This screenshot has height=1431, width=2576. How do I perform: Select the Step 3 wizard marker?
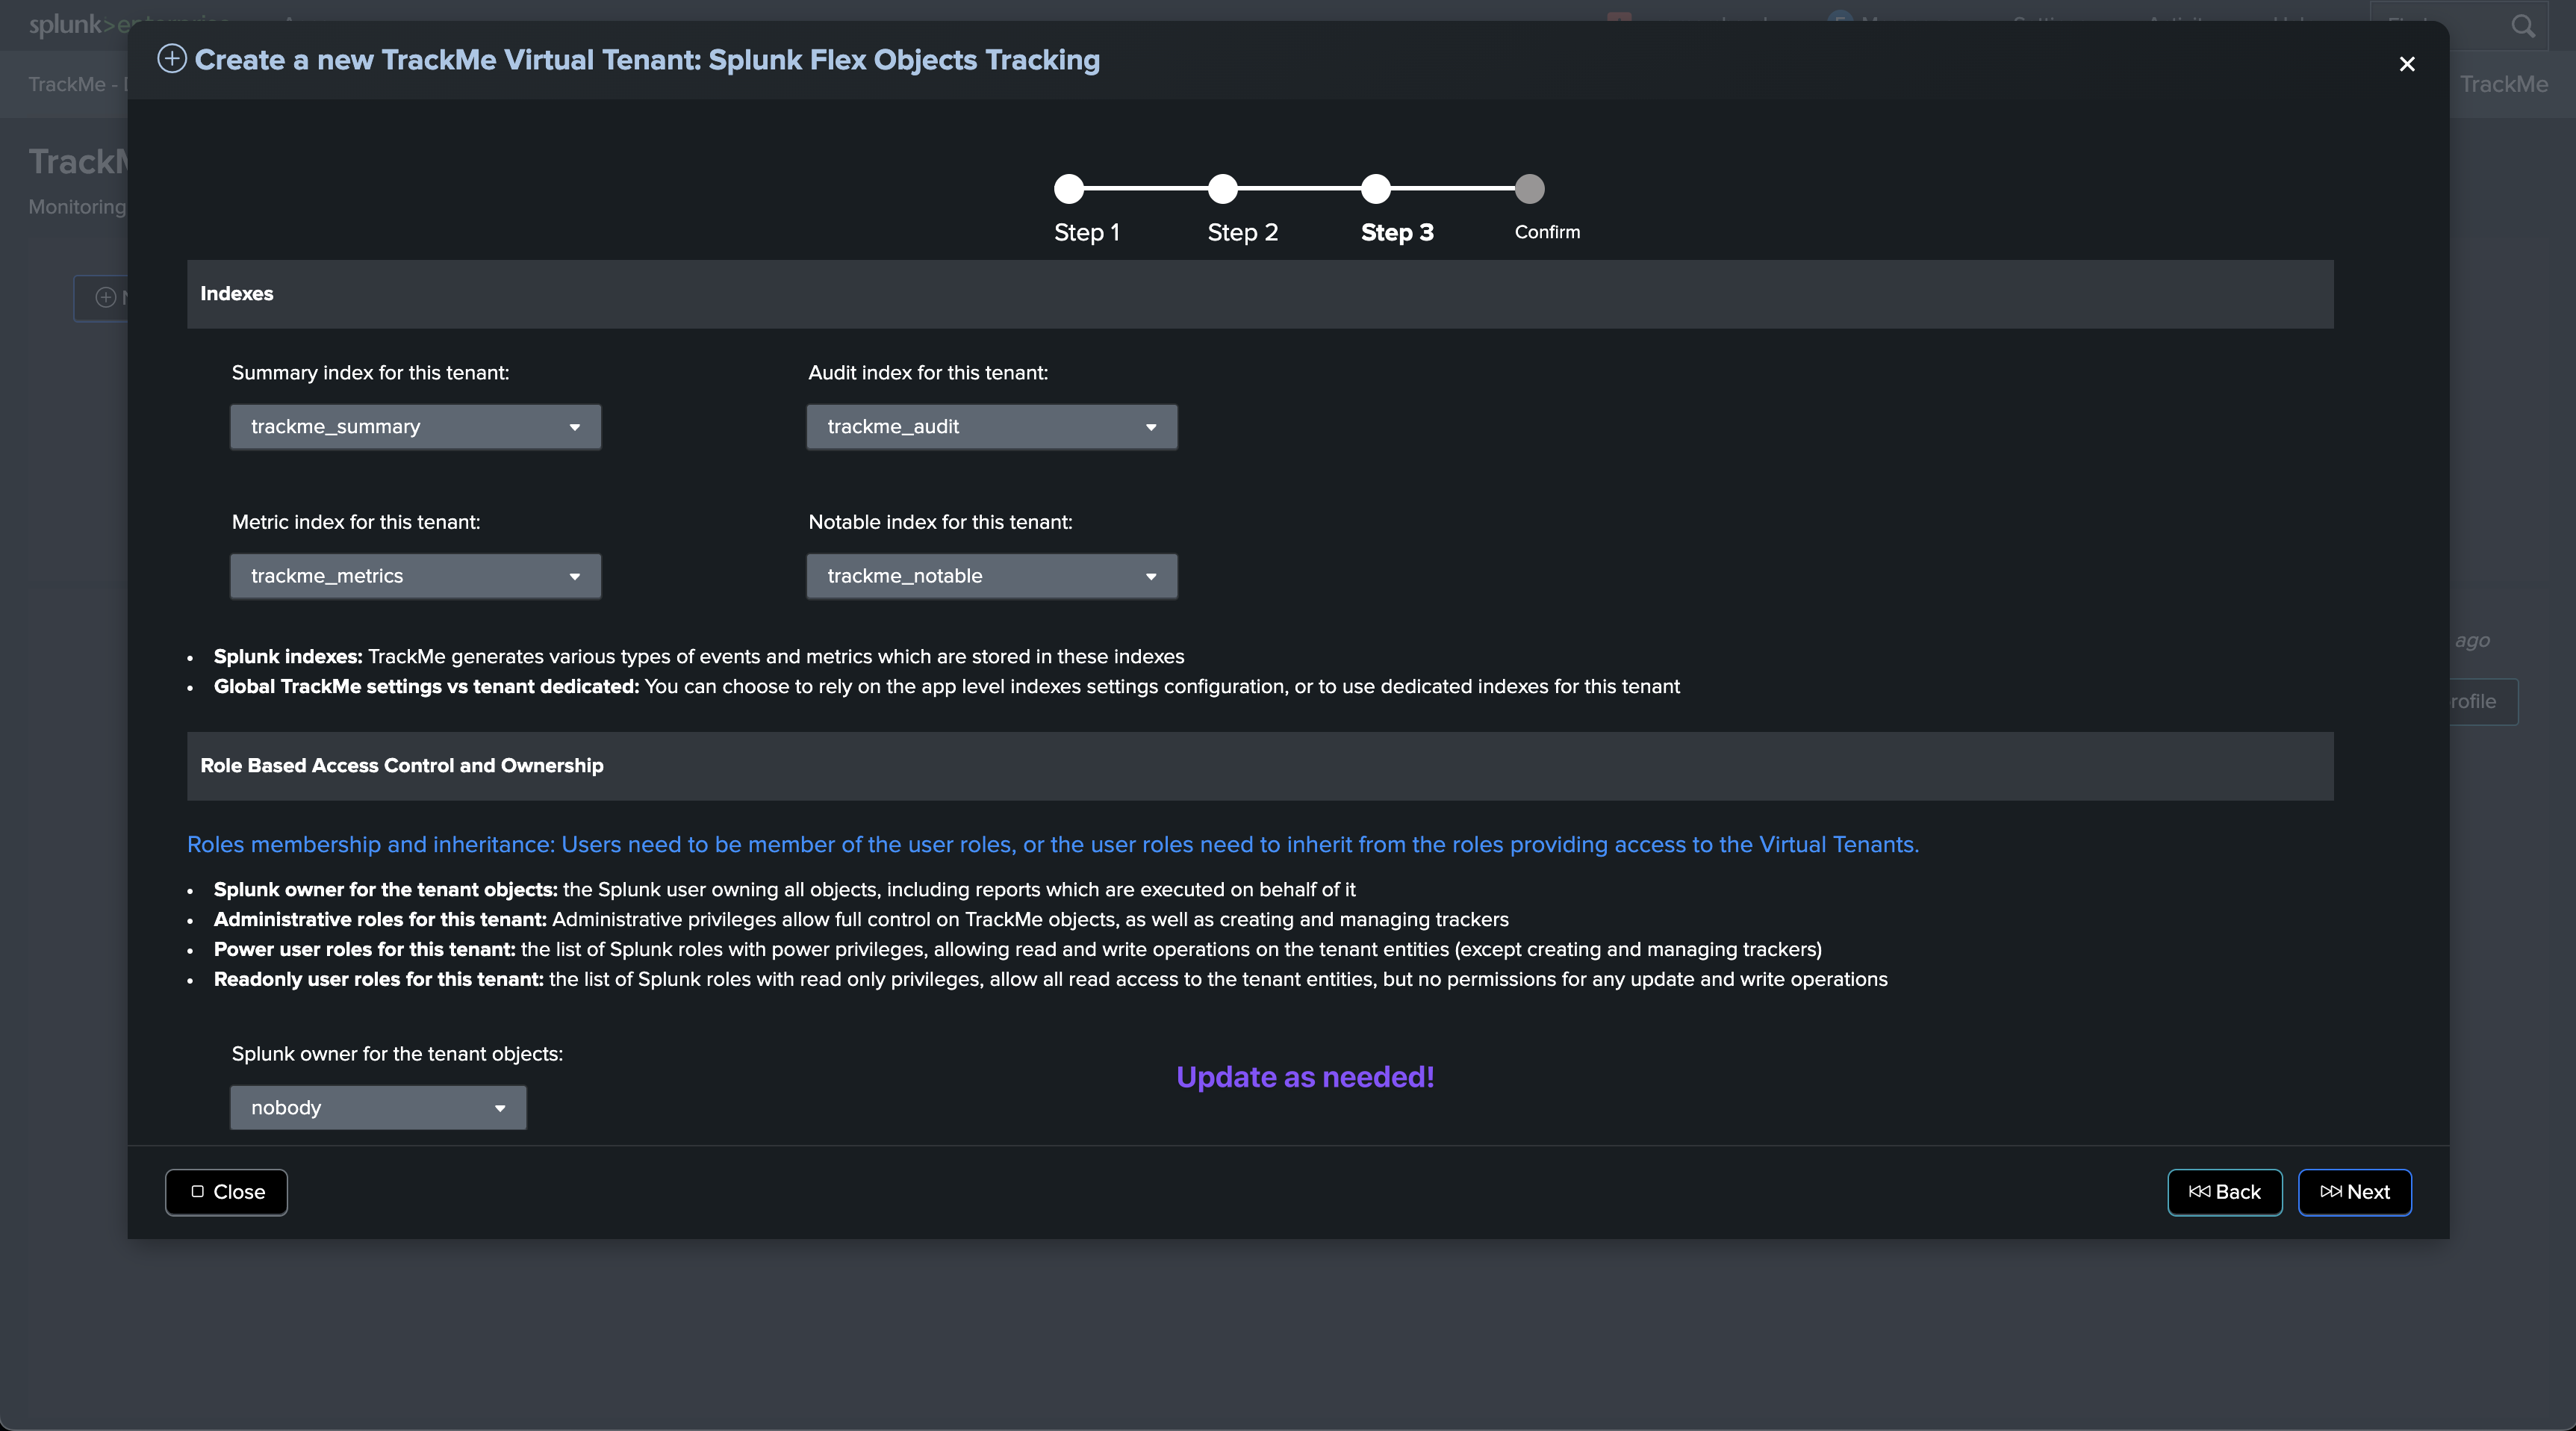(1376, 188)
